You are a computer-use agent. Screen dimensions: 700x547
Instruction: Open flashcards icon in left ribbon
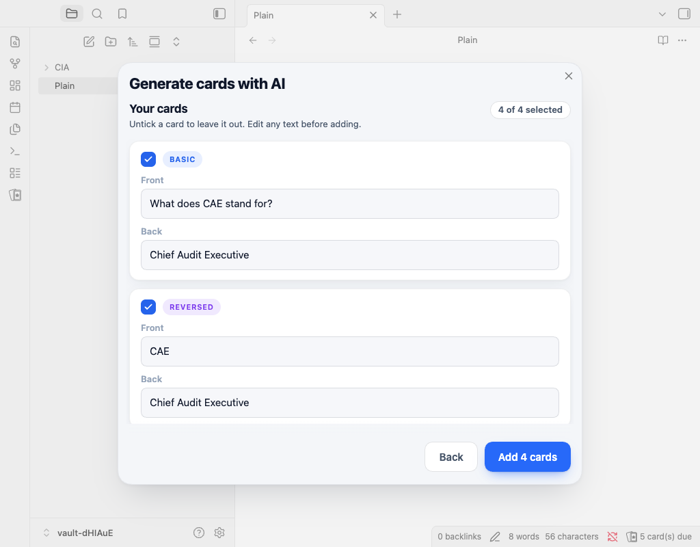coord(15,195)
